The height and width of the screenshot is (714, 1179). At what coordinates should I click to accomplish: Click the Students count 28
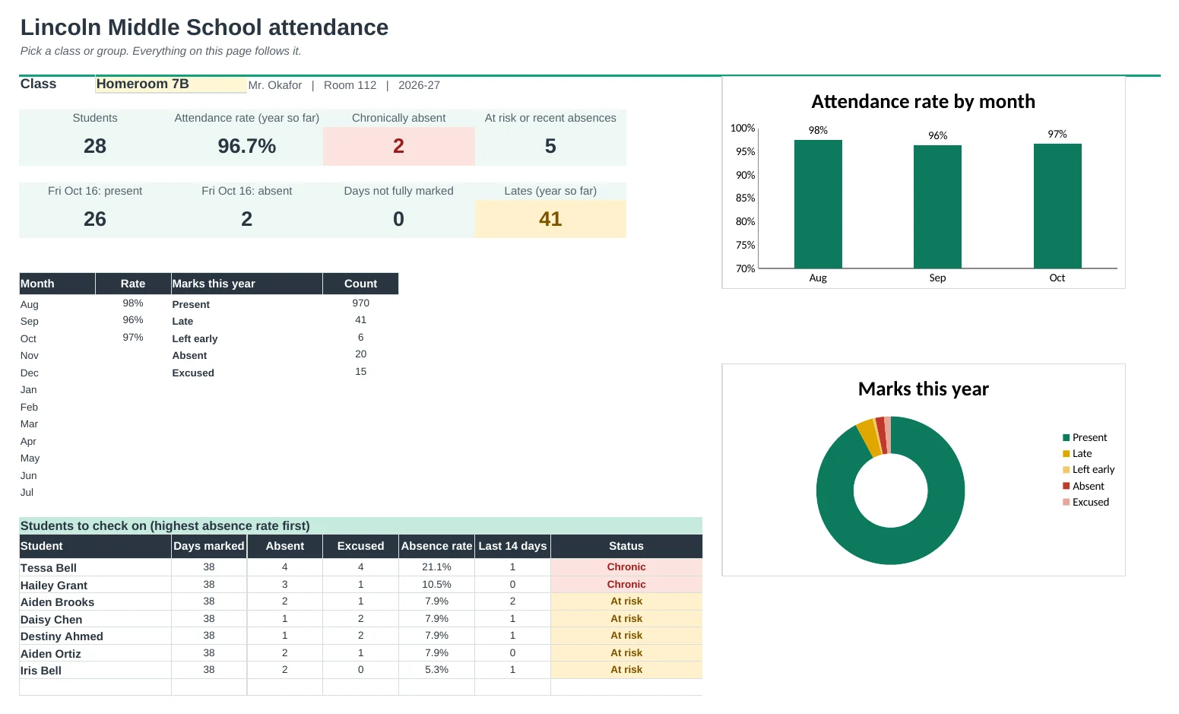(95, 146)
